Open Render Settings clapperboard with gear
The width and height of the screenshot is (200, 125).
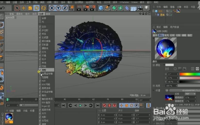pos(93,8)
